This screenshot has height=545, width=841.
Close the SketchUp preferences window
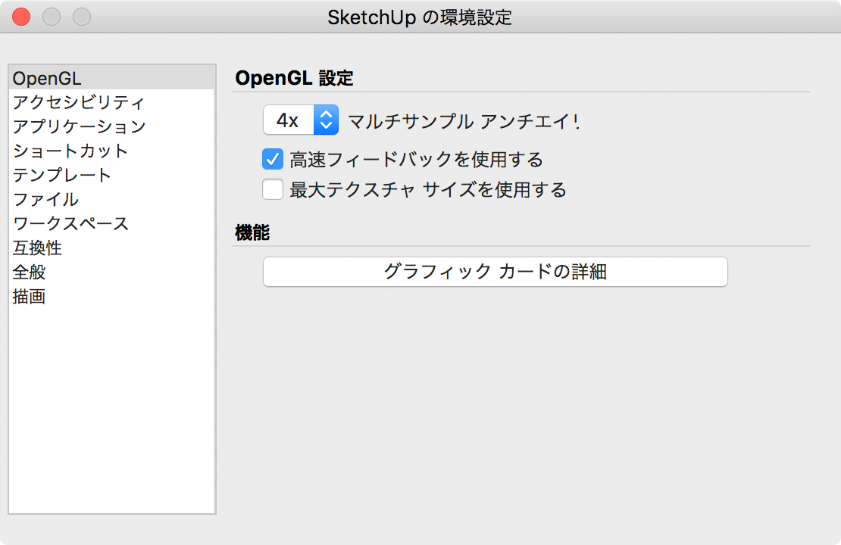click(21, 17)
